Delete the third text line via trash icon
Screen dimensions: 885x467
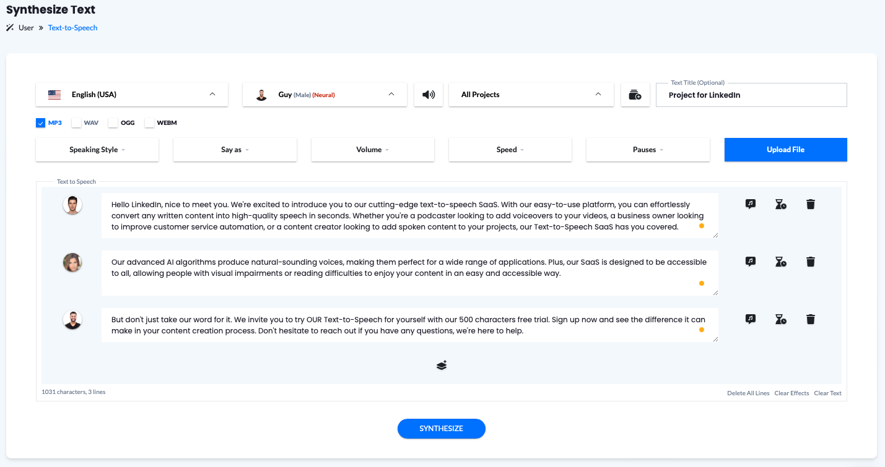point(810,319)
